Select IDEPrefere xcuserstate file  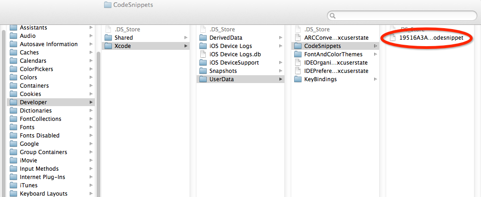[x=335, y=71]
